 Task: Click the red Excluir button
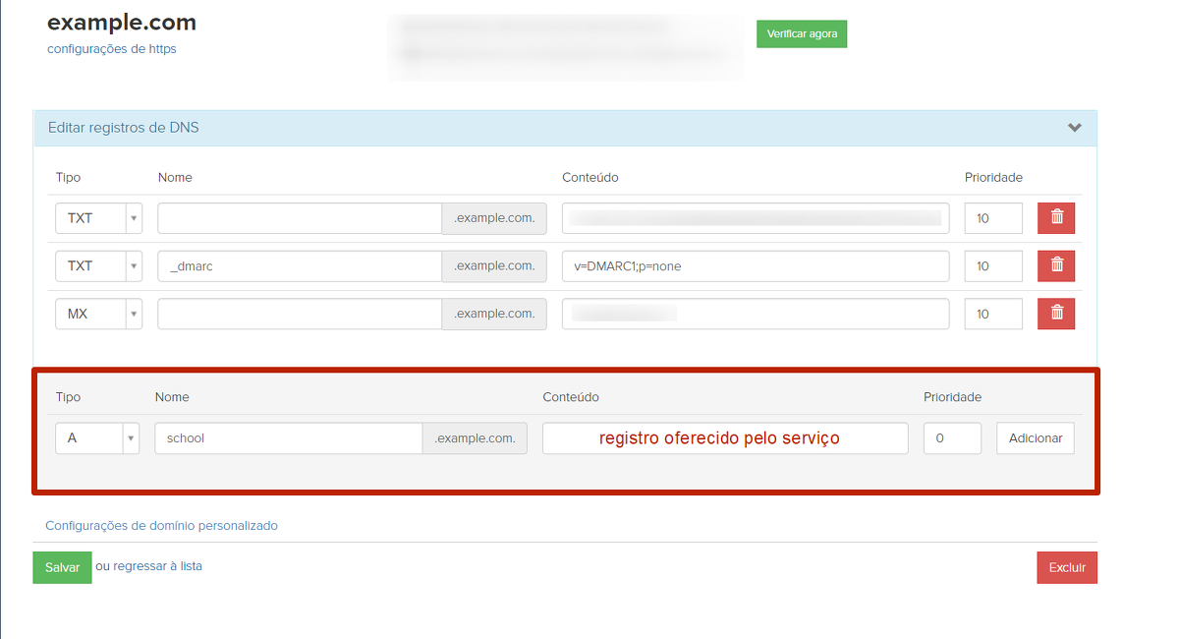[x=1066, y=567]
